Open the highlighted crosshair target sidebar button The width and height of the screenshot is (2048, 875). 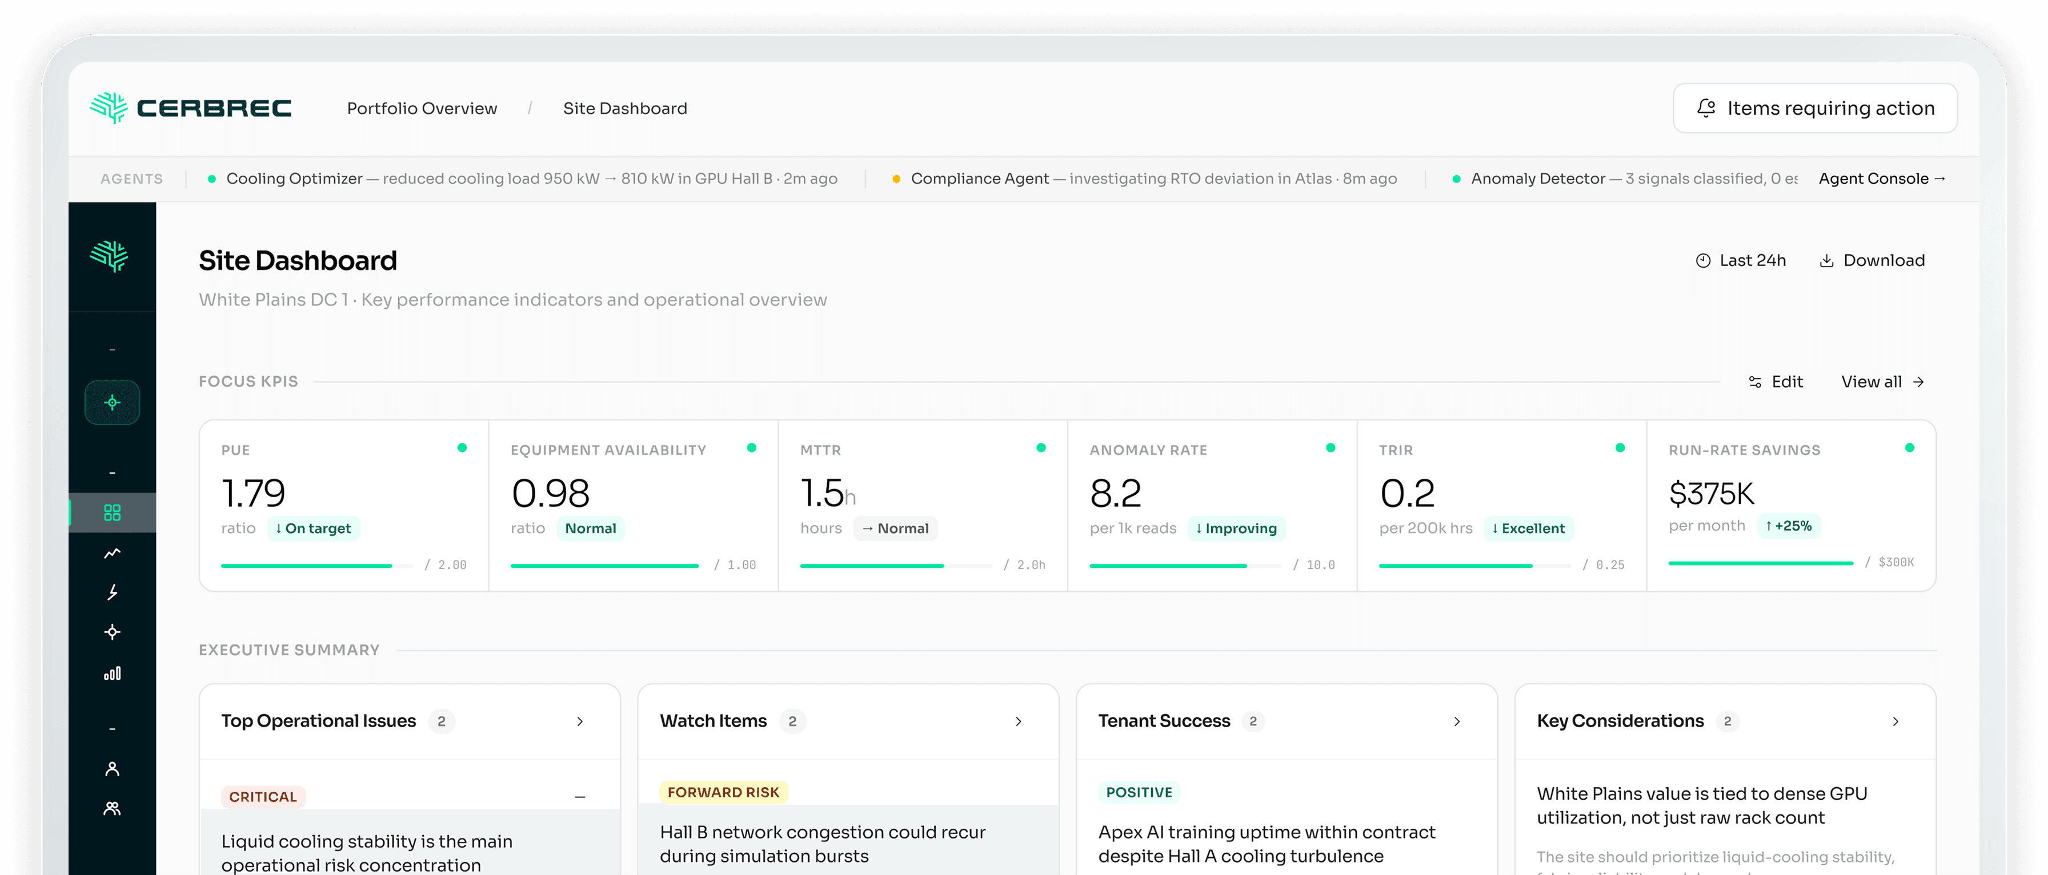tap(112, 402)
